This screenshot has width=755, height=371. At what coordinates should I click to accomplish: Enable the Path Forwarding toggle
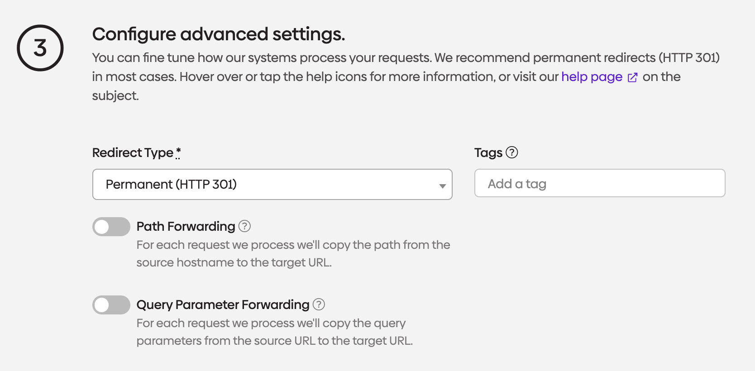111,227
